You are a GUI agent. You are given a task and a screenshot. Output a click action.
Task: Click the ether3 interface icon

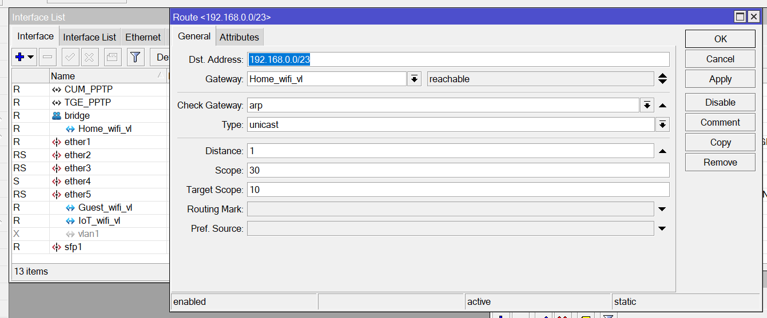click(x=56, y=168)
